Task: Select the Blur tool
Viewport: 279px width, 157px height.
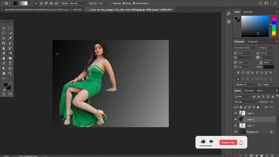Action: pos(3,58)
